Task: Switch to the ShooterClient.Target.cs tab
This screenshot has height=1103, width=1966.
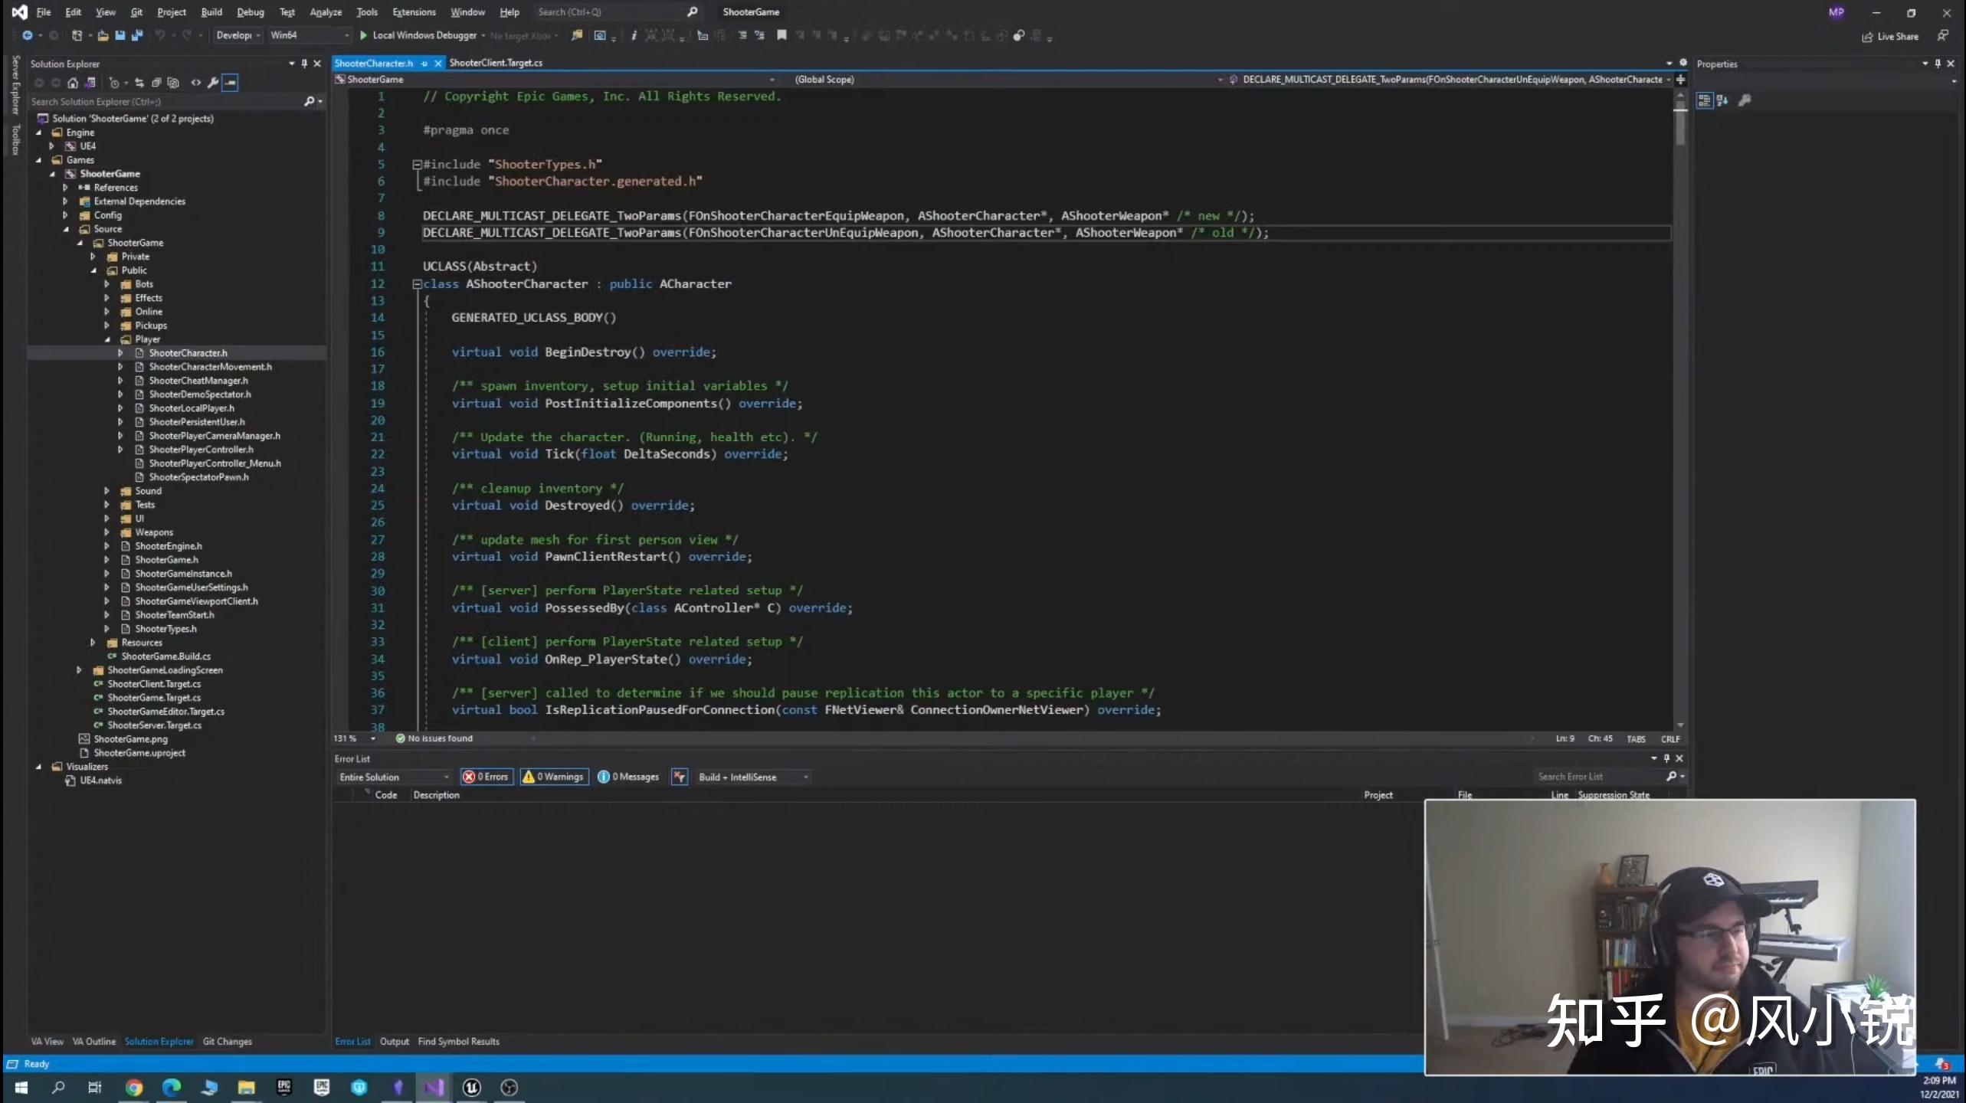Action: 496,63
